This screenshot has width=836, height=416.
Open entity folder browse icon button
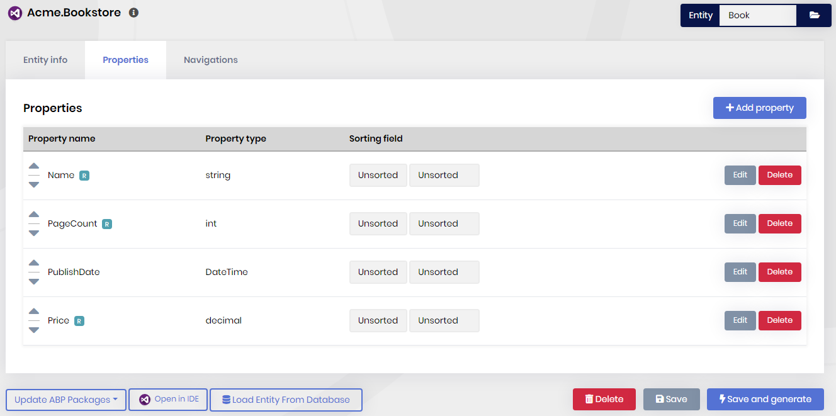[814, 15]
